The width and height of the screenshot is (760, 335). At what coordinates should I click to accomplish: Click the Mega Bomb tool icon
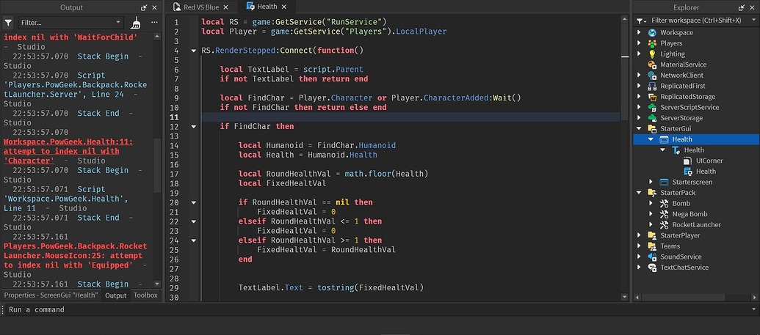(664, 214)
